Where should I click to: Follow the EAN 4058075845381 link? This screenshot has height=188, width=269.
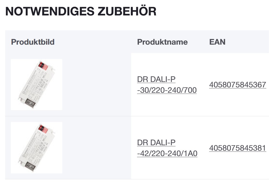(238, 148)
